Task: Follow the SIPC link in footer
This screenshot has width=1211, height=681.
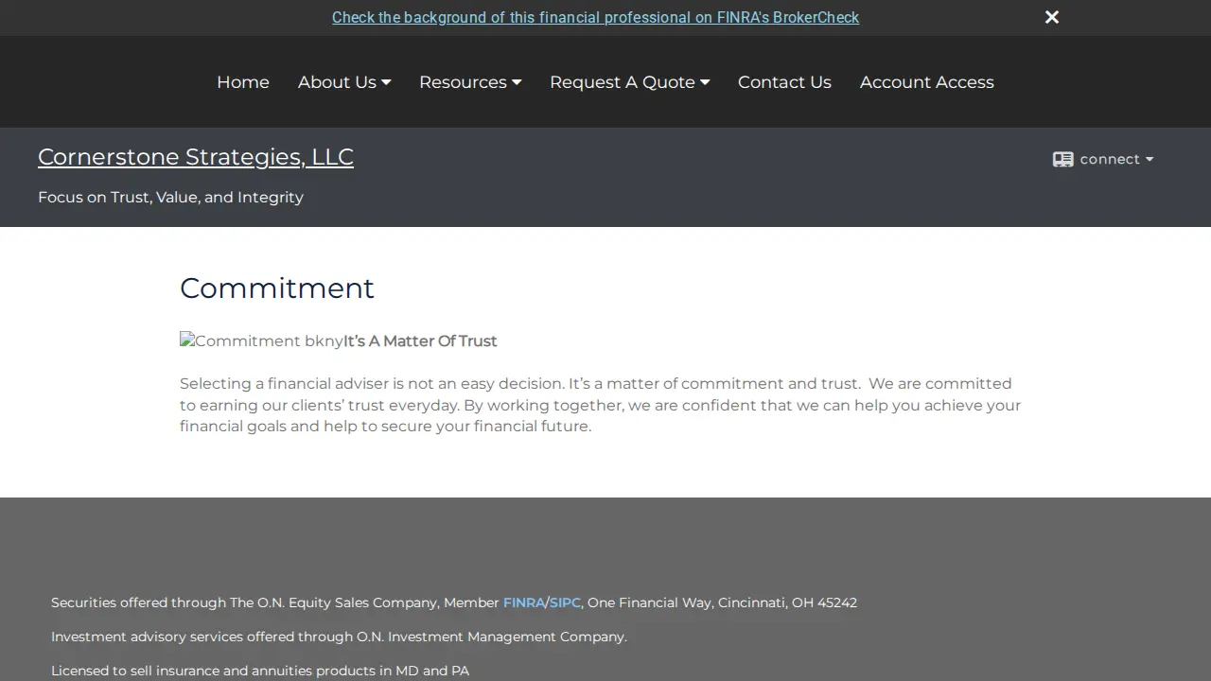Action: [x=565, y=602]
